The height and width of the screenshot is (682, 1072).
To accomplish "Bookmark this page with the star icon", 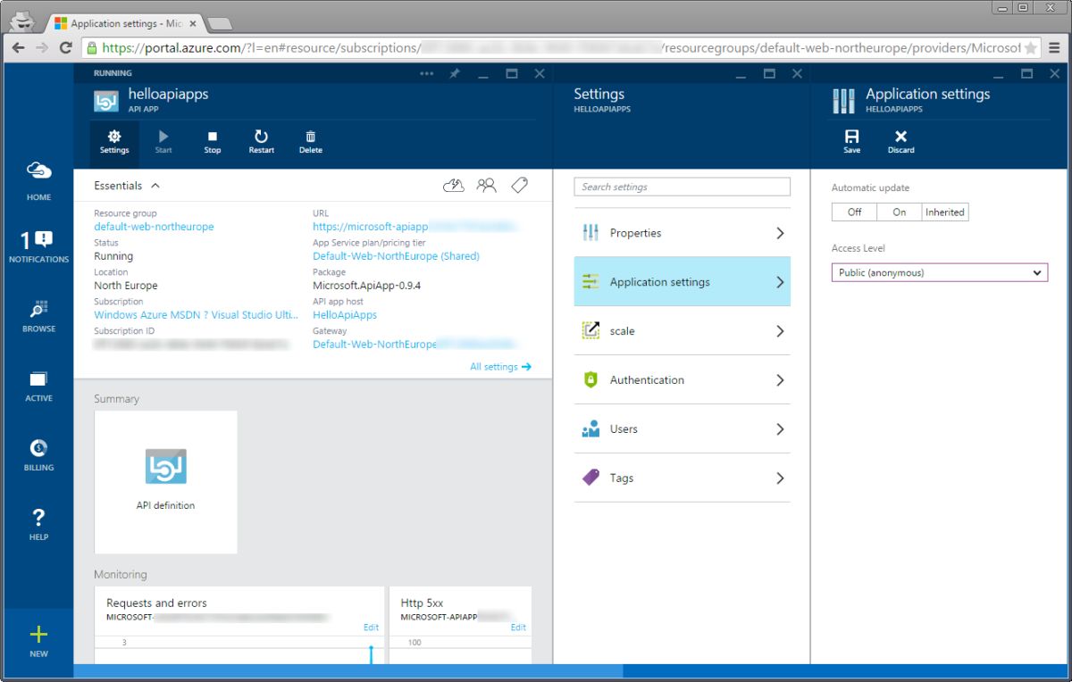I will [1030, 48].
